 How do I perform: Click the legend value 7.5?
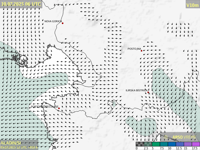tap(162, 148)
